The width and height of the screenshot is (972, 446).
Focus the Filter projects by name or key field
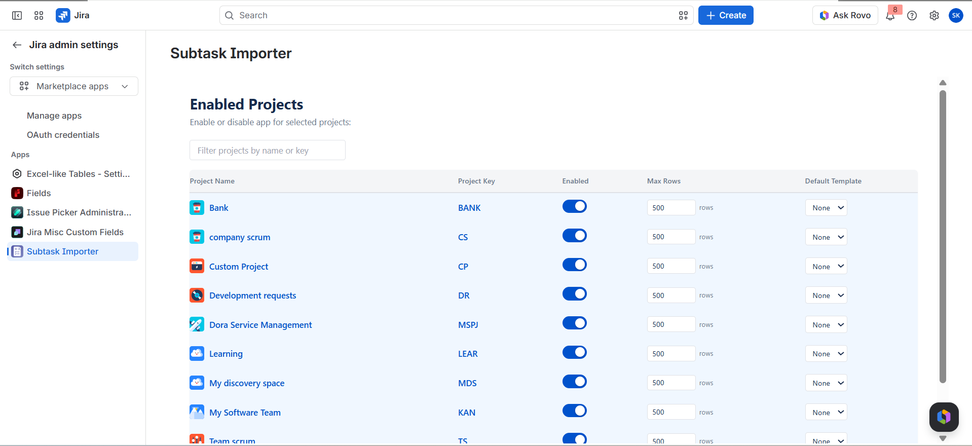(268, 151)
